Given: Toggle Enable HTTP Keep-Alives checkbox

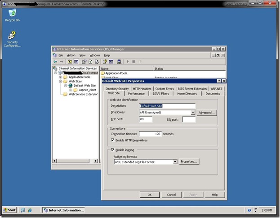Looking at the screenshot, I should point(112,140).
